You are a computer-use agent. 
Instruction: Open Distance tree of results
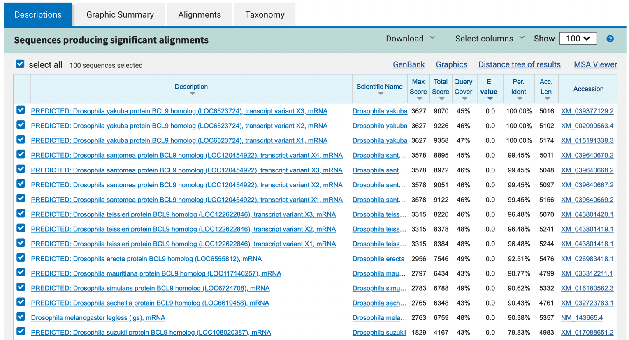[x=520, y=65]
